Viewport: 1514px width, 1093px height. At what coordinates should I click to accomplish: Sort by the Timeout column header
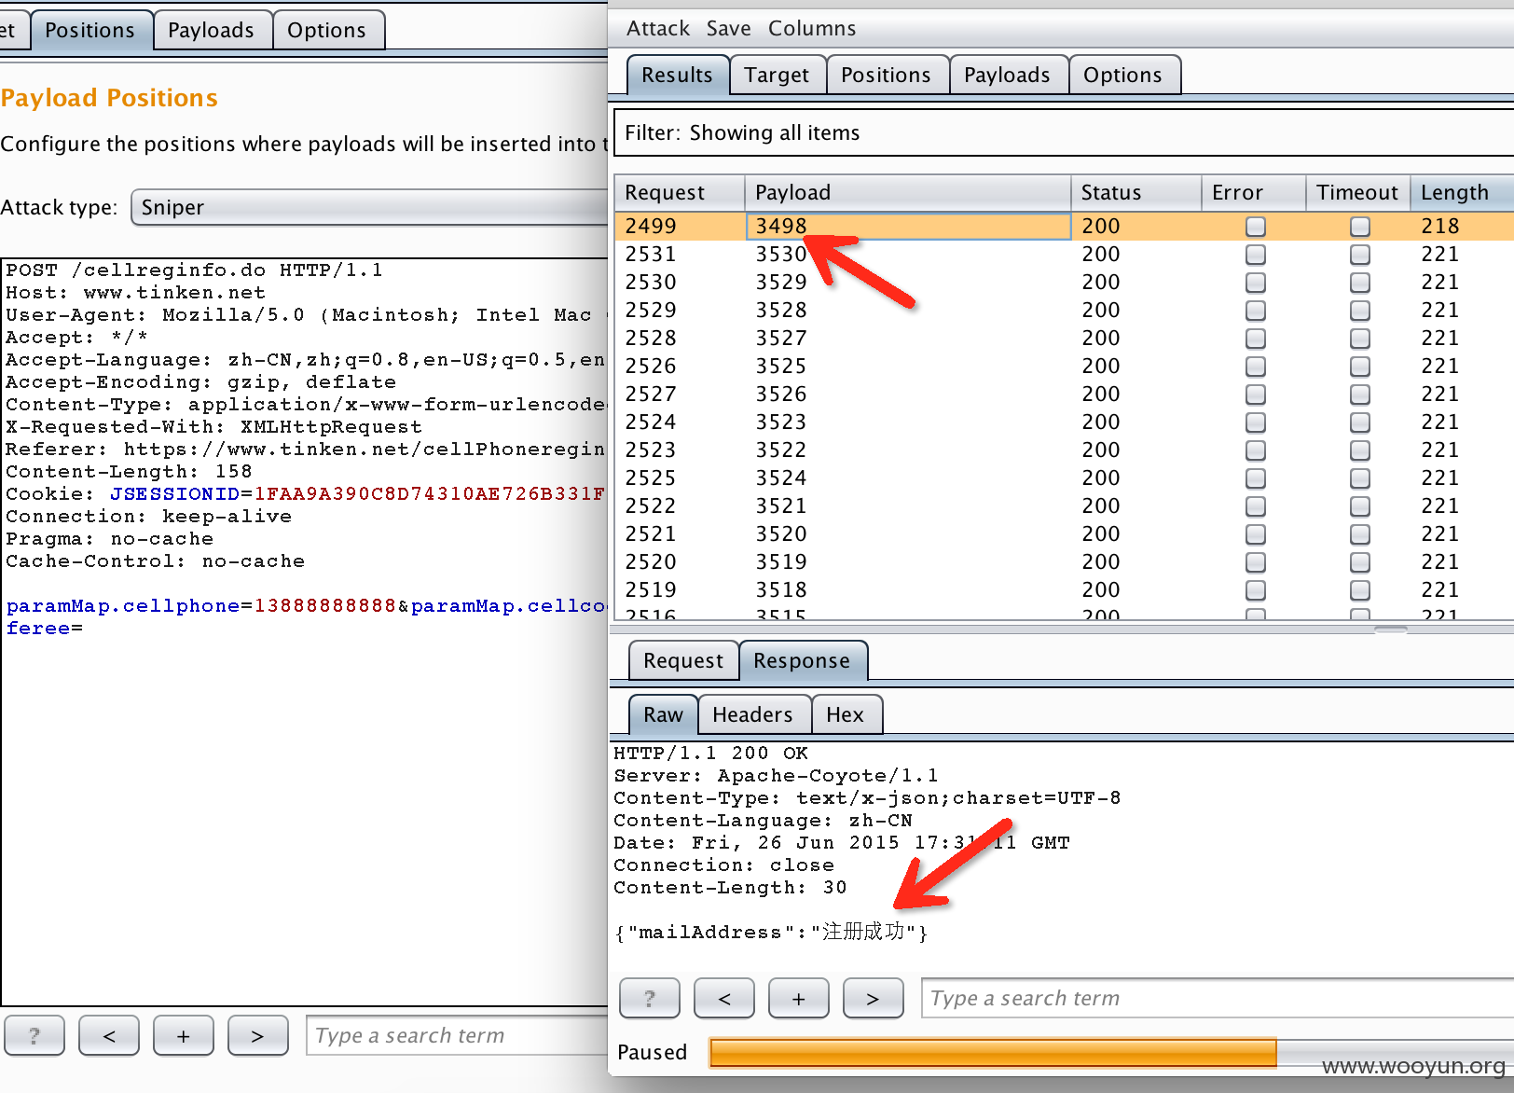click(1357, 192)
